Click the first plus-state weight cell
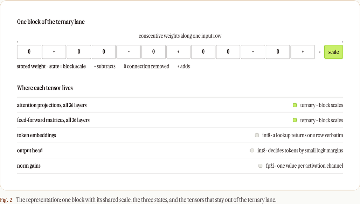Screen dimensions: 360x204 [54, 52]
